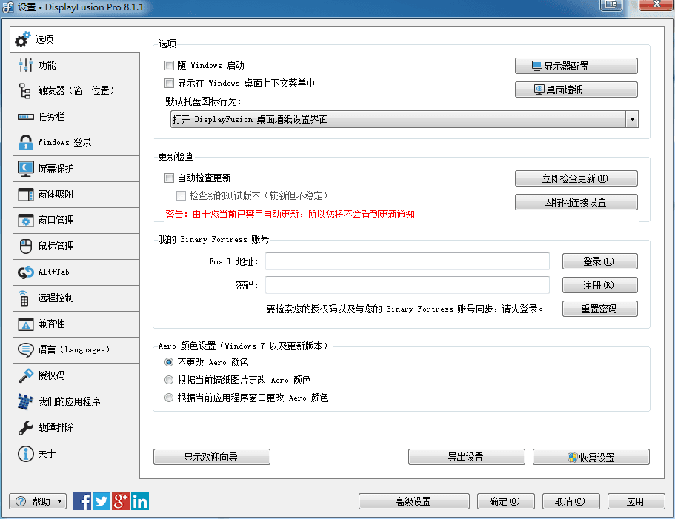Viewport: 675px width, 519px height.
Task: Open 因特网连接设置 button
Action: pyautogui.click(x=576, y=202)
